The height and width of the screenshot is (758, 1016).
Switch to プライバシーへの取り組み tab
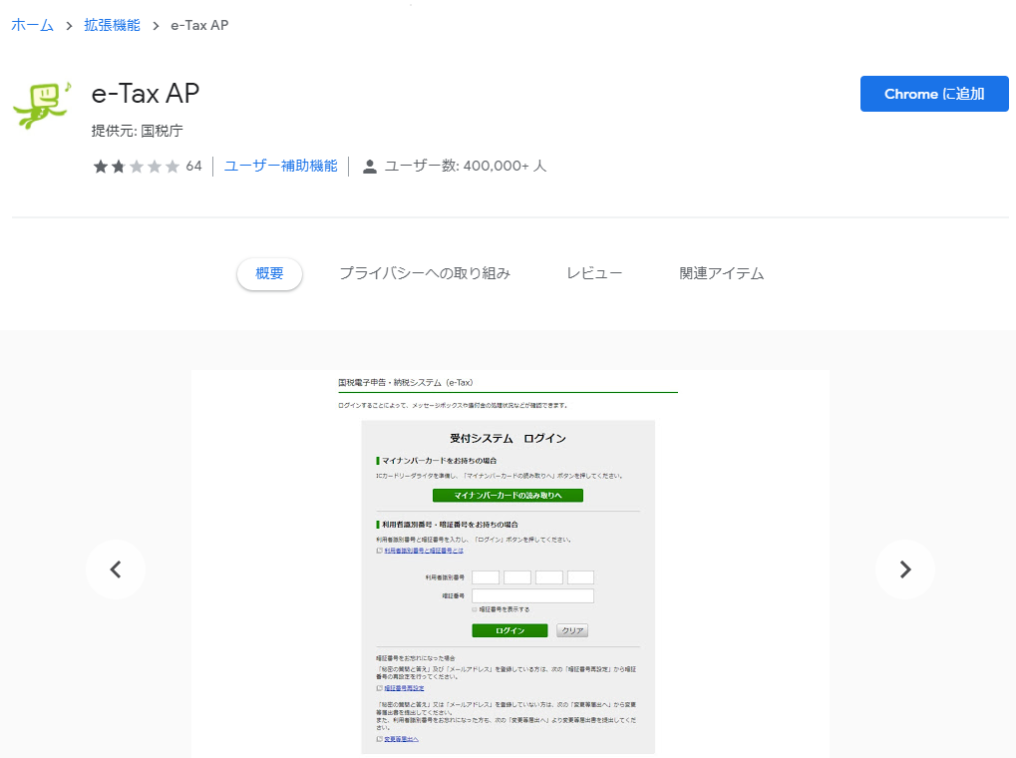425,273
